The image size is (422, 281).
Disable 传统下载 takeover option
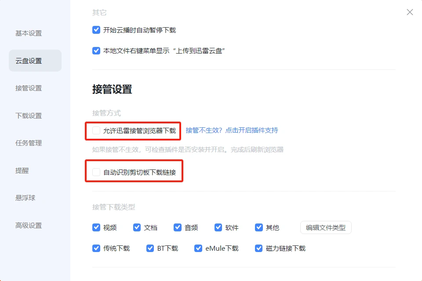(96, 248)
